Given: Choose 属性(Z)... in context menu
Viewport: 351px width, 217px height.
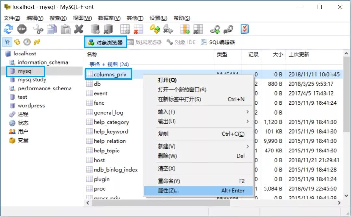Looking at the screenshot, I should (198, 191).
